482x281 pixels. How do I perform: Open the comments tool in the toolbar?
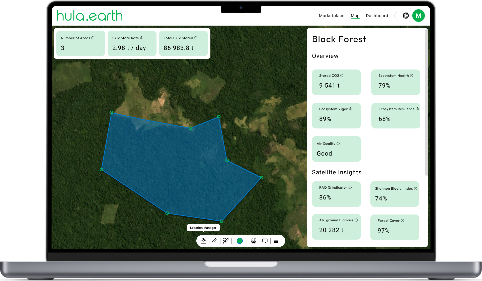coord(265,241)
